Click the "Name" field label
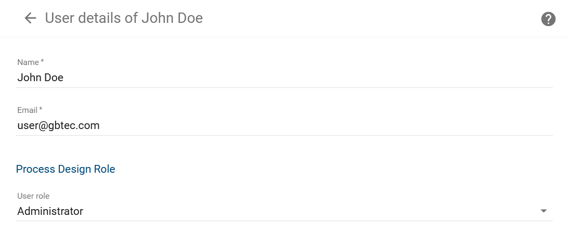Viewport: 569px width, 231px height. point(28,62)
